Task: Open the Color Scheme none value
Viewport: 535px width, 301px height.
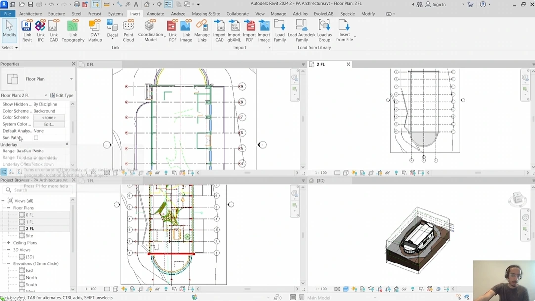Action: [49, 117]
